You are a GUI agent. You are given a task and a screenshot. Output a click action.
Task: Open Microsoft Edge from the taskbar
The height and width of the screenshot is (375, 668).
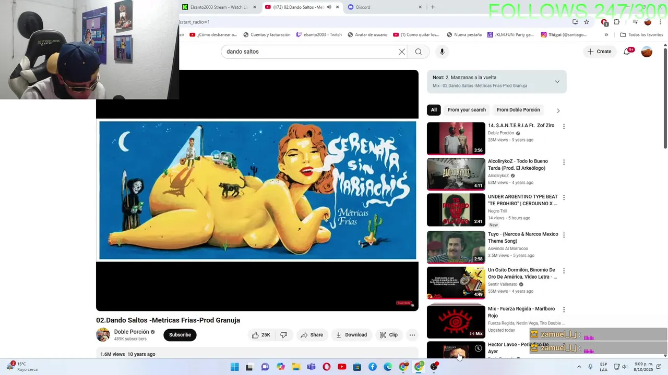click(x=388, y=367)
